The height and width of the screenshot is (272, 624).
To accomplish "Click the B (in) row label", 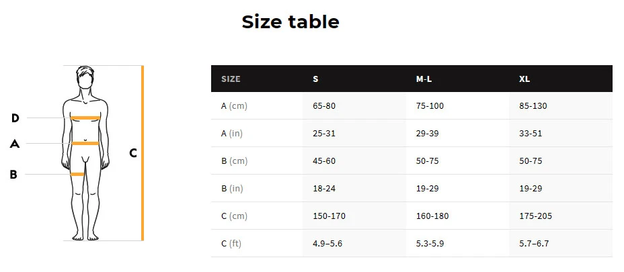I will click(232, 188).
